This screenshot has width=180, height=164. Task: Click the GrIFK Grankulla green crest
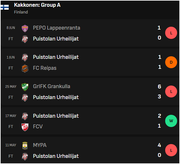click(x=25, y=87)
